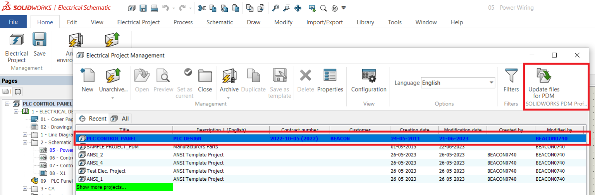Open Electrical Project manager in Home ribbon
595x195 pixels.
(x=16, y=48)
